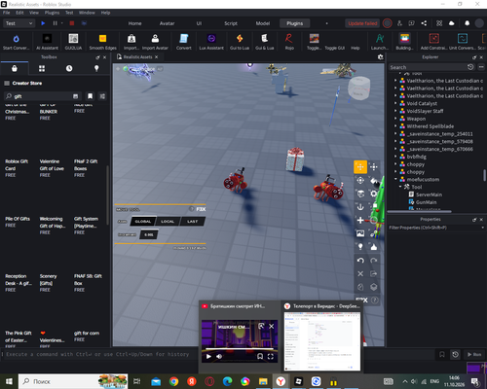Screen dimensions: 487x389
Task: Click the Explorer vertical scrollbar thumb
Action: click(x=484, y=175)
